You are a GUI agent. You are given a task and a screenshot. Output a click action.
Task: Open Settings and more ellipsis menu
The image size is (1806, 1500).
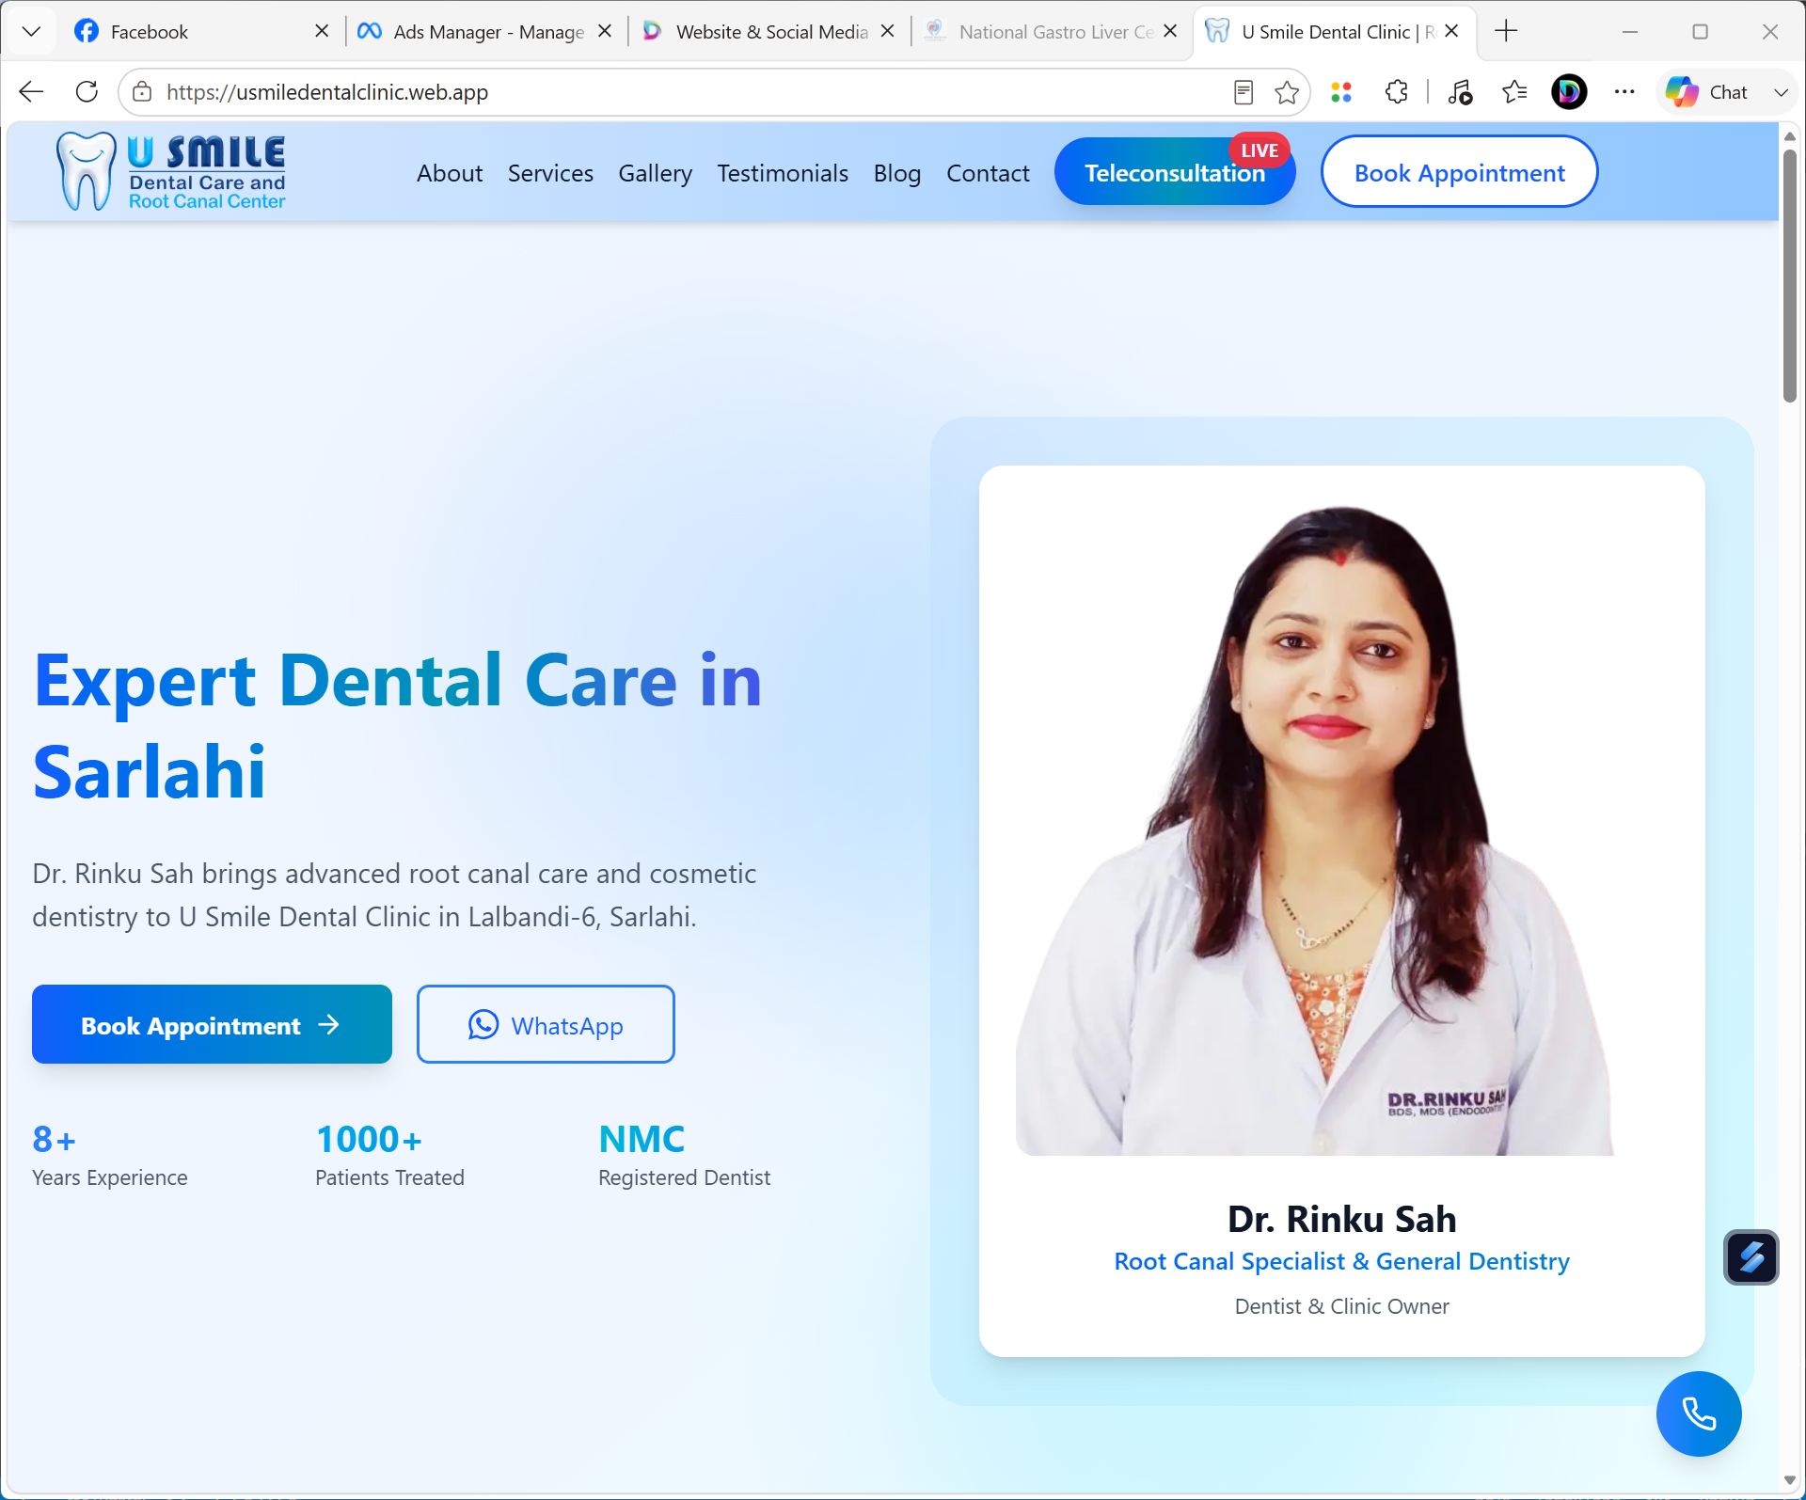coord(1624,91)
